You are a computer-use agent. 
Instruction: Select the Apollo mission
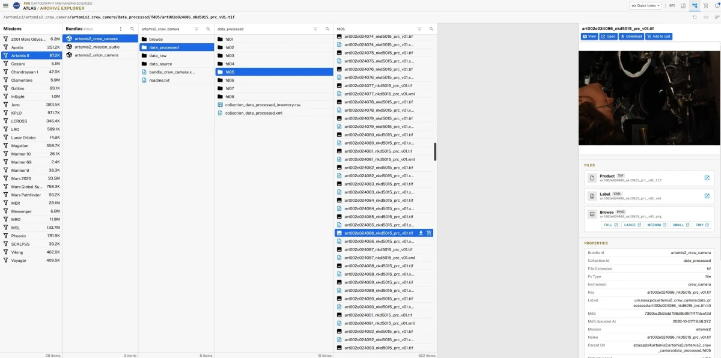click(x=31, y=47)
